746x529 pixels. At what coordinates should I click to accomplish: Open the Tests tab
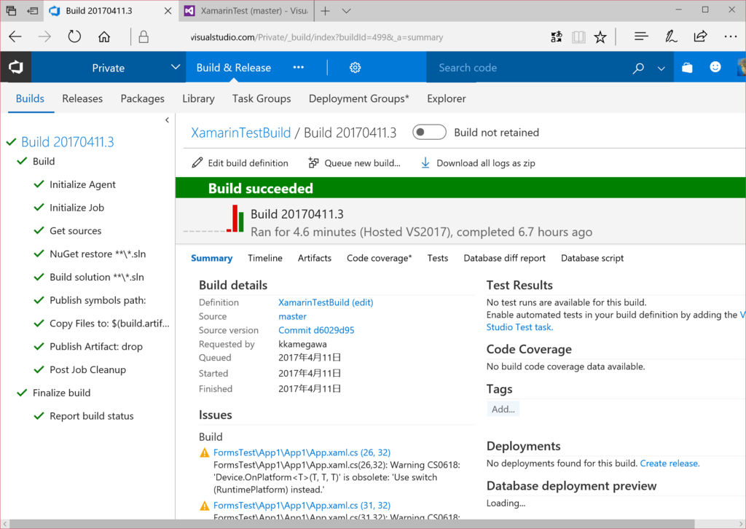click(438, 258)
